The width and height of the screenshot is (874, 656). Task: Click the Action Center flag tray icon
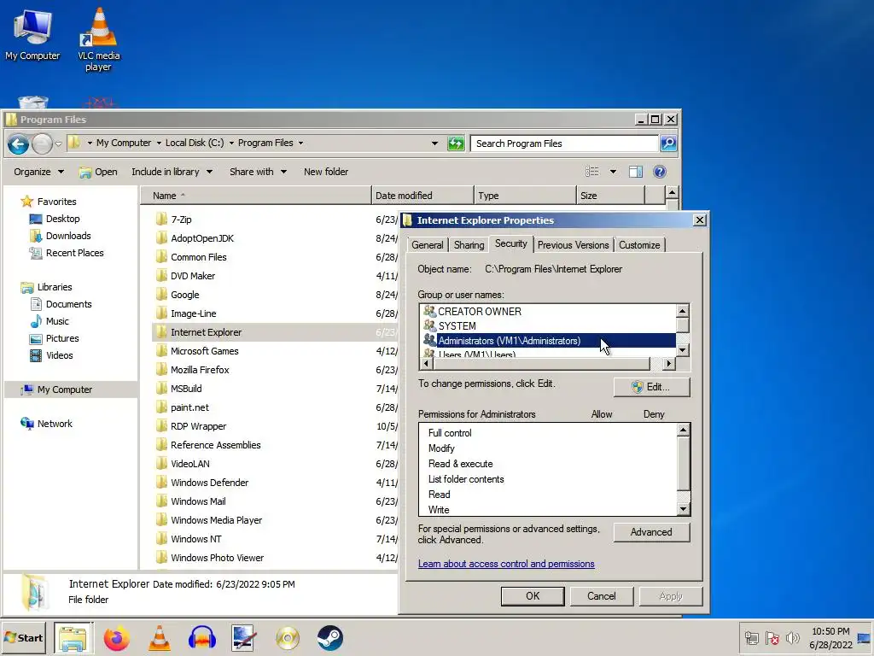[772, 637]
